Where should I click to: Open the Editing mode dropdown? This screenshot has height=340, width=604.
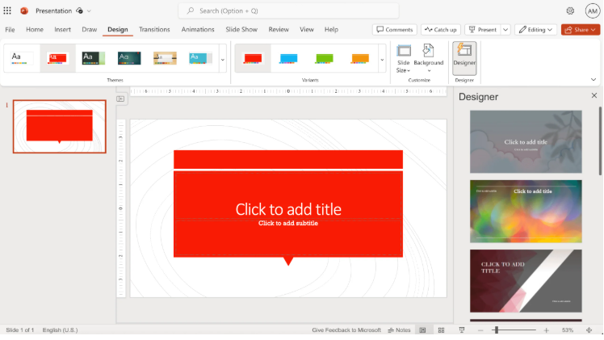[x=535, y=30]
